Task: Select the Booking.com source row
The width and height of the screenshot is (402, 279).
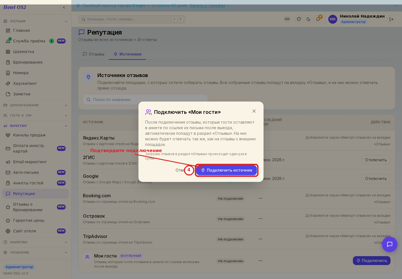Action: (237, 198)
